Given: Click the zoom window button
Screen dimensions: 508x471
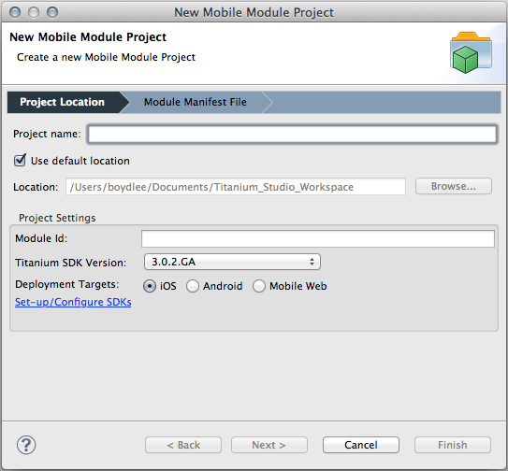Looking at the screenshot, I should click(52, 12).
